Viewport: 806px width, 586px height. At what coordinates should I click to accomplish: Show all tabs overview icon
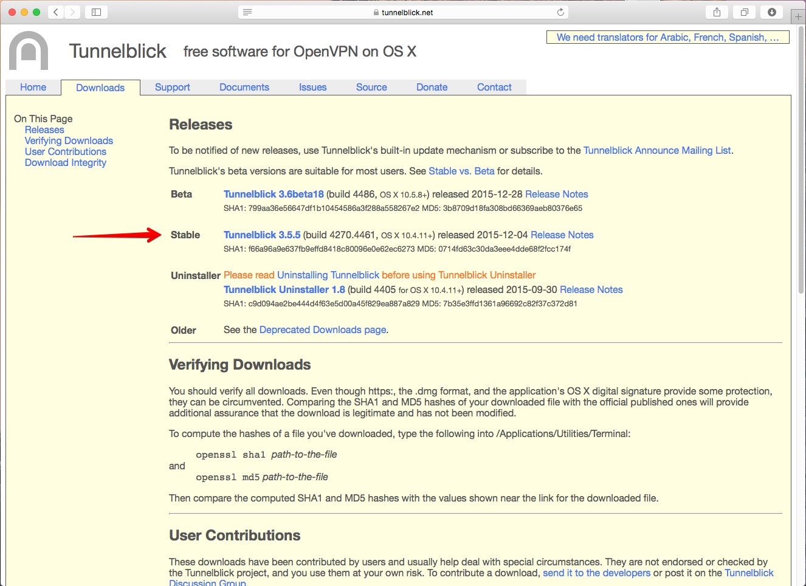coord(744,12)
